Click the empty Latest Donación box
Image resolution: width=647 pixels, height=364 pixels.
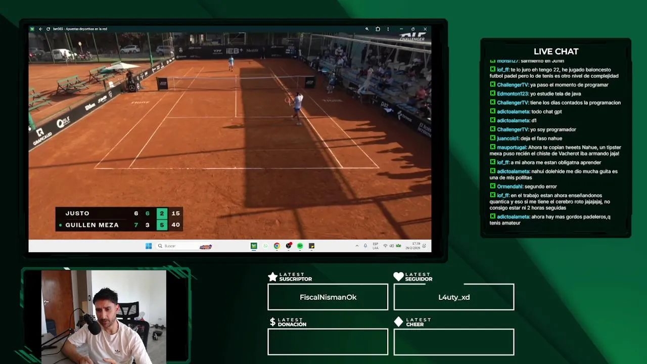point(328,342)
